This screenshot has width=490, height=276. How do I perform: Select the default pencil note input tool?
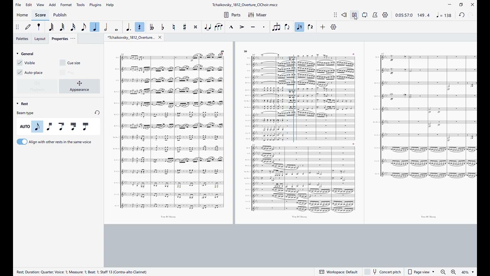tap(28, 27)
